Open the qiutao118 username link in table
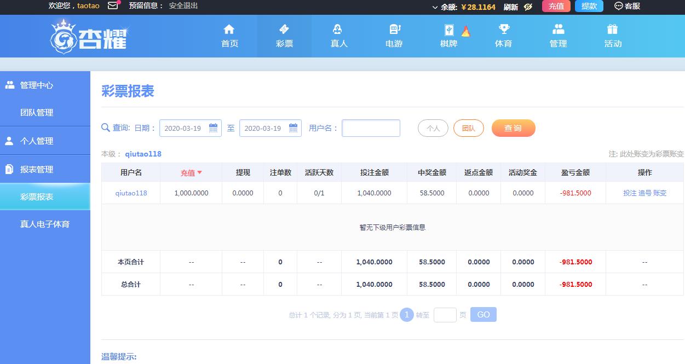Screen dimensions: 685x364 click(x=131, y=193)
